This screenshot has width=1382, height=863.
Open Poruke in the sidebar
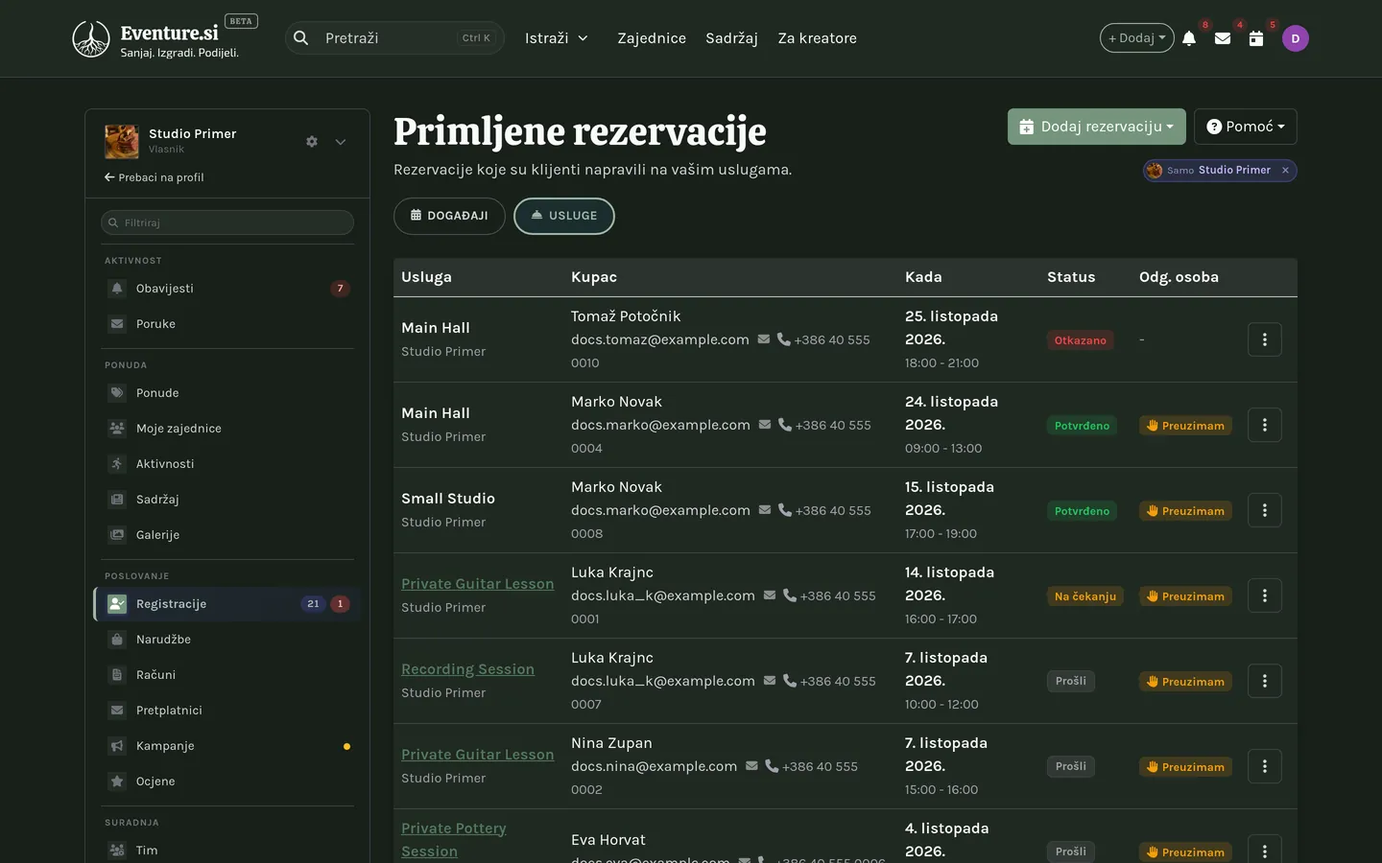coord(227,324)
